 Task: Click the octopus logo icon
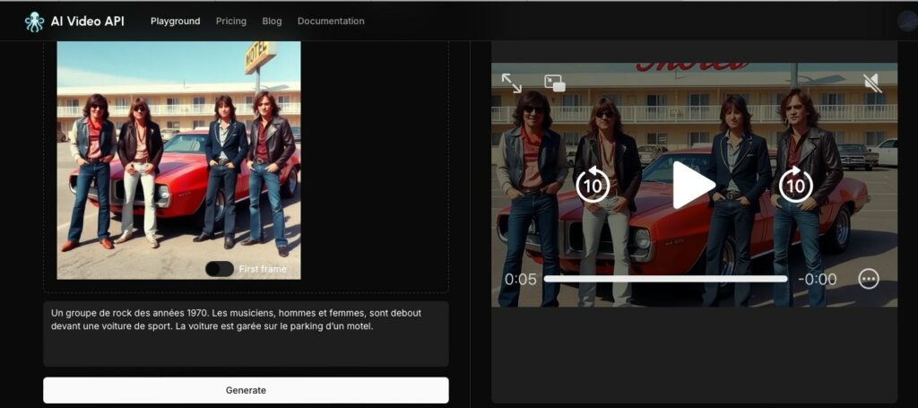pos(34,22)
